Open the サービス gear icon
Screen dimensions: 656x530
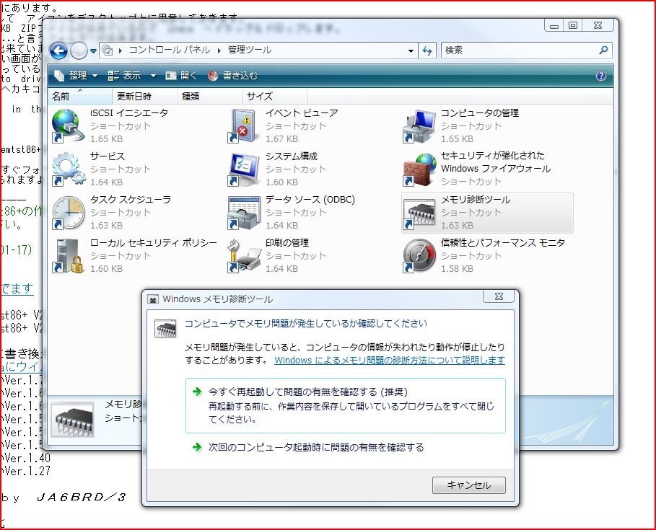(x=68, y=169)
